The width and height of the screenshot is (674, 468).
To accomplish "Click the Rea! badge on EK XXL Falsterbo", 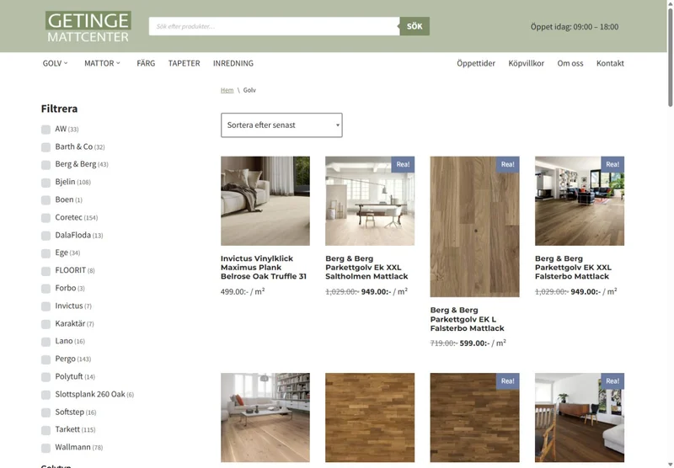I will click(x=612, y=164).
